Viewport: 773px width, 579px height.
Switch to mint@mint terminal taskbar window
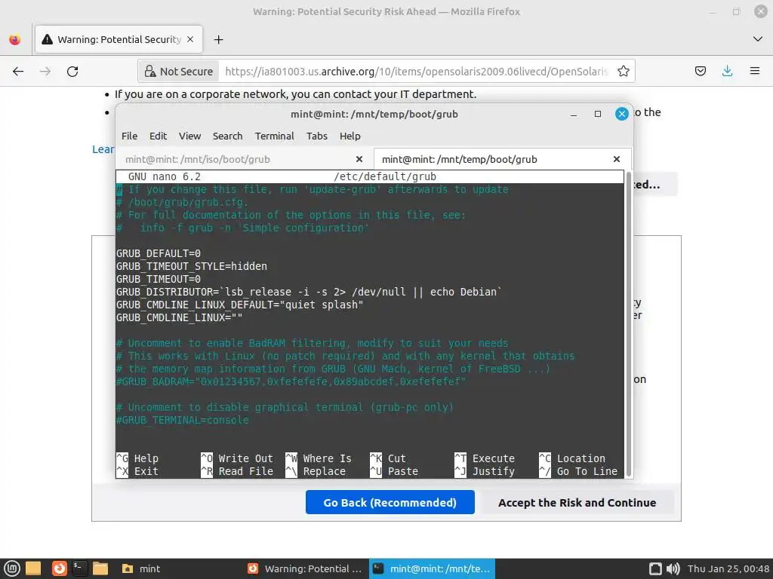pos(431,568)
